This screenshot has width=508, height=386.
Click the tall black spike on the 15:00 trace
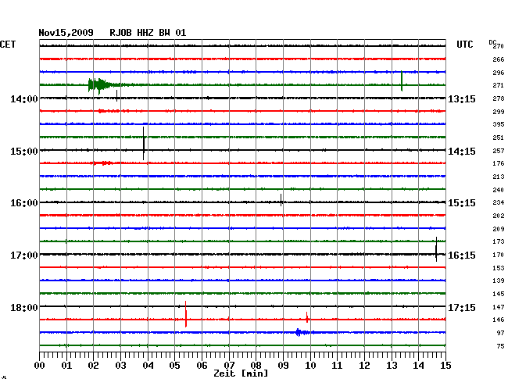click(144, 144)
